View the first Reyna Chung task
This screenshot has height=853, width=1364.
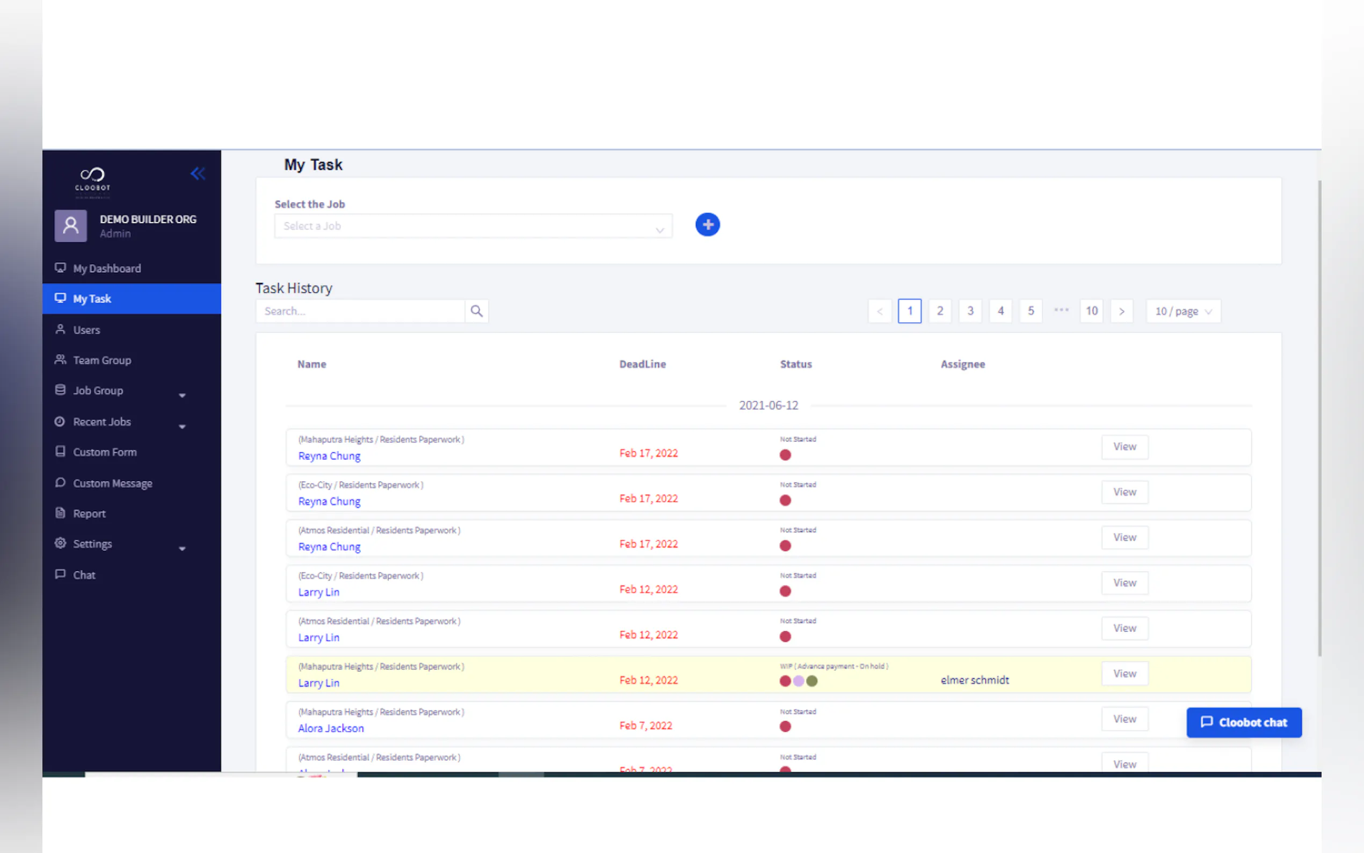pyautogui.click(x=1124, y=447)
